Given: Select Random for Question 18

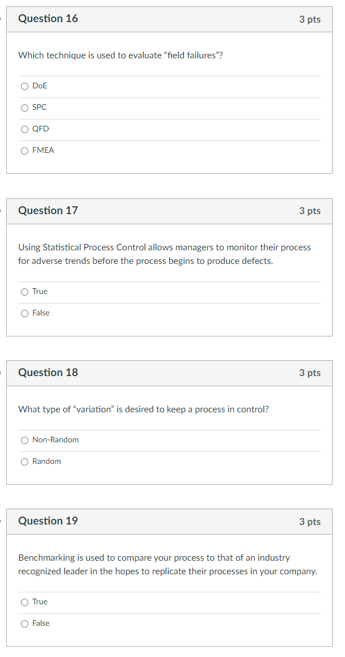Looking at the screenshot, I should [24, 462].
